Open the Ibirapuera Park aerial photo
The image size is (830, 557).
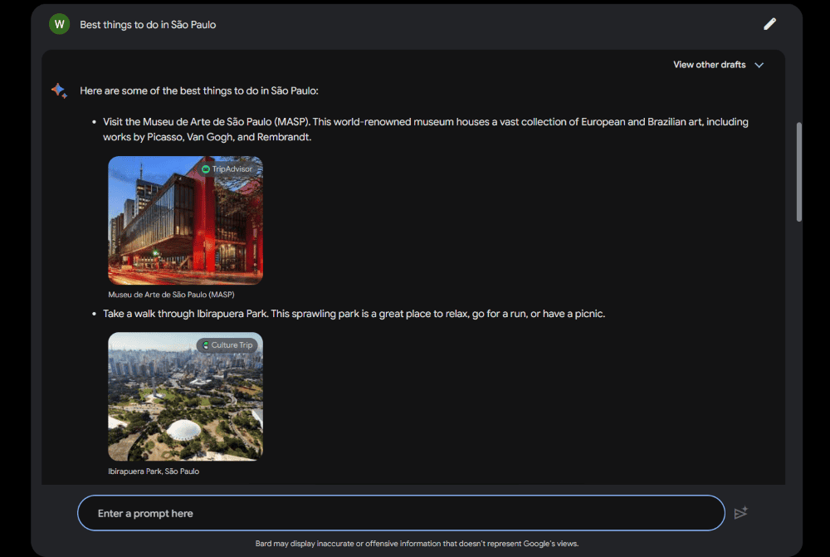tap(185, 397)
